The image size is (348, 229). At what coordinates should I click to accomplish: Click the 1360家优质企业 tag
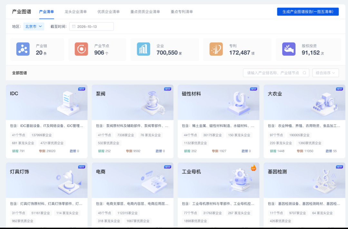[x=310, y=143]
